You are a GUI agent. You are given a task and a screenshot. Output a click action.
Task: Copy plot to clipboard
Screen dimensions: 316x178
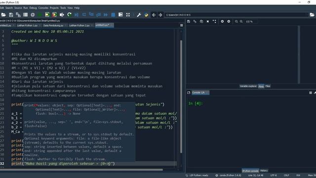coord(201,21)
